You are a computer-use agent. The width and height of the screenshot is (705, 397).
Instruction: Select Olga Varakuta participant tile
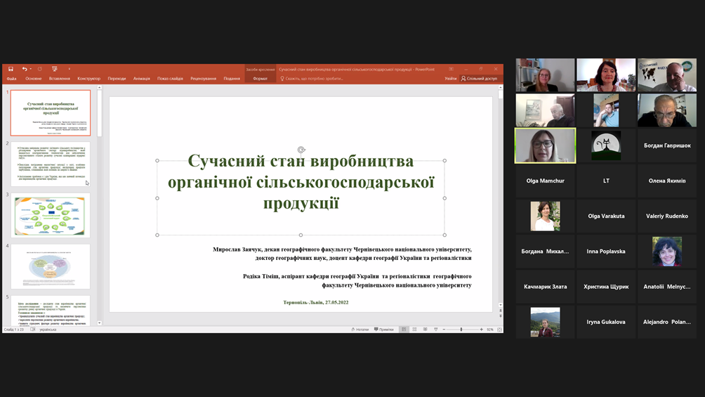pos(606,216)
